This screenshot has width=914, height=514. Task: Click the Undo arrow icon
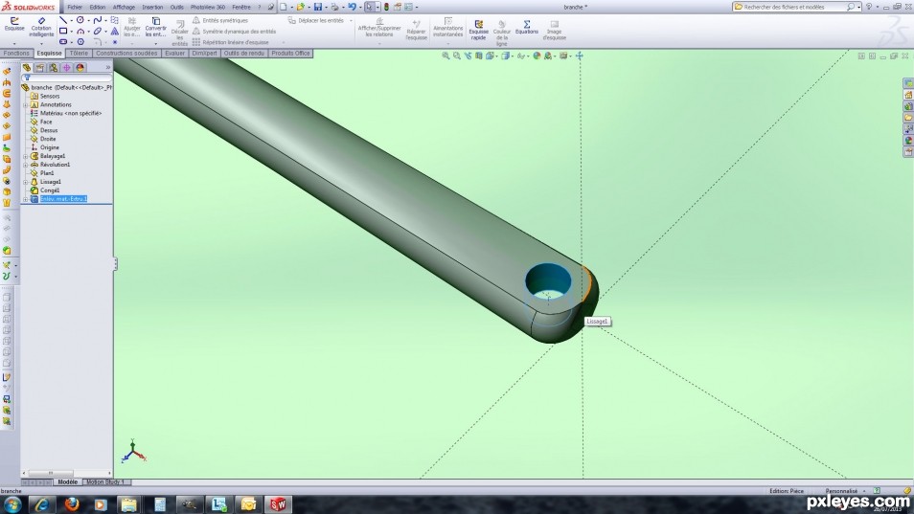(x=352, y=7)
